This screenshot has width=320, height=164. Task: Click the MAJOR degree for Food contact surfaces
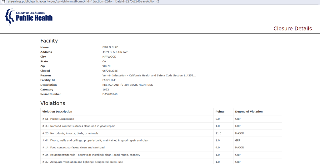point(239,147)
